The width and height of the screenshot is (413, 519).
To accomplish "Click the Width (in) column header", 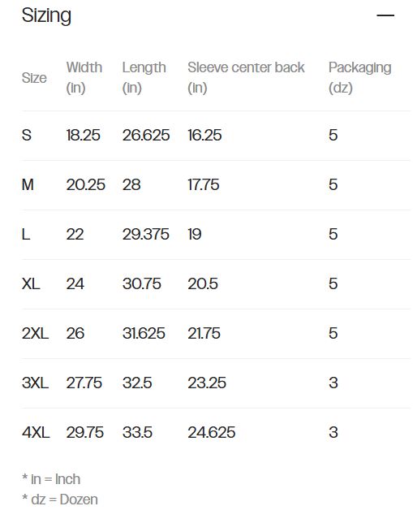I will [x=84, y=77].
